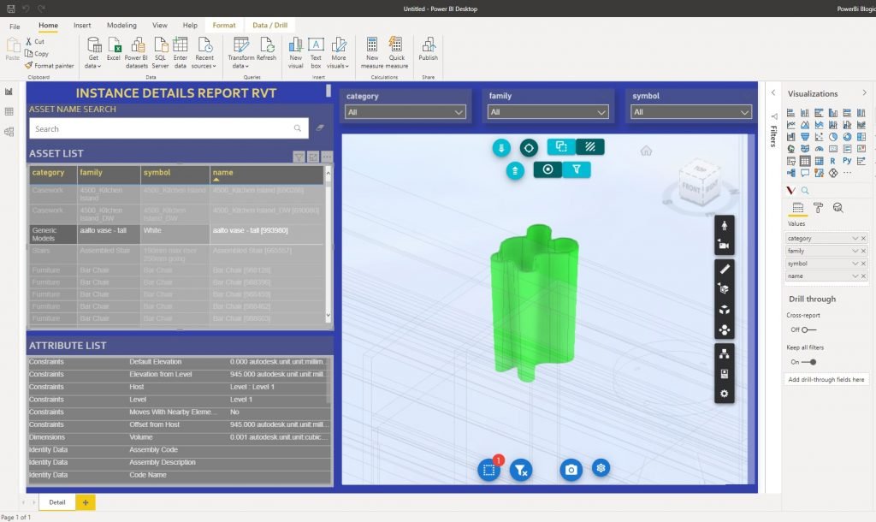The height and width of the screenshot is (522, 876).
Task: Open the family slicer dropdown
Action: pyautogui.click(x=548, y=112)
